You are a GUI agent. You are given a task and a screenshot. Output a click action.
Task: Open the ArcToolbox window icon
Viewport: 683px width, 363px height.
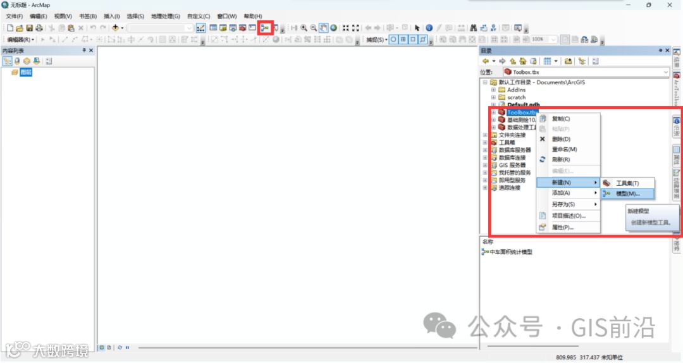click(x=243, y=28)
